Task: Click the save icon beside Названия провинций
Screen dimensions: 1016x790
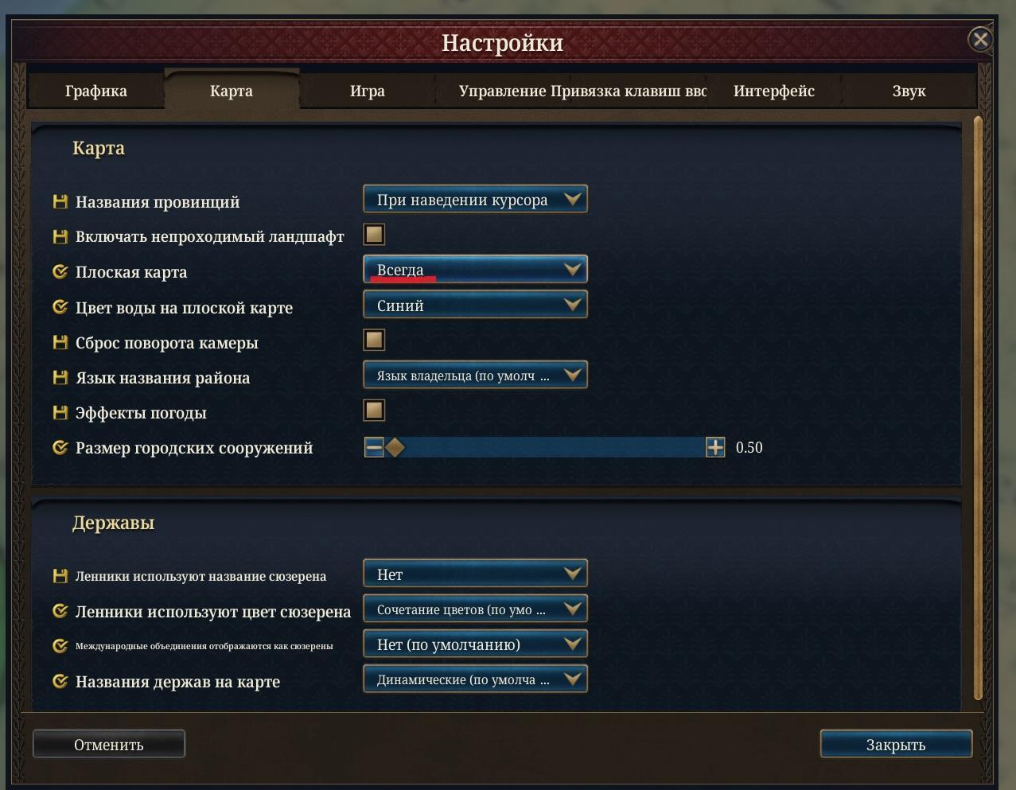Action: [x=60, y=202]
